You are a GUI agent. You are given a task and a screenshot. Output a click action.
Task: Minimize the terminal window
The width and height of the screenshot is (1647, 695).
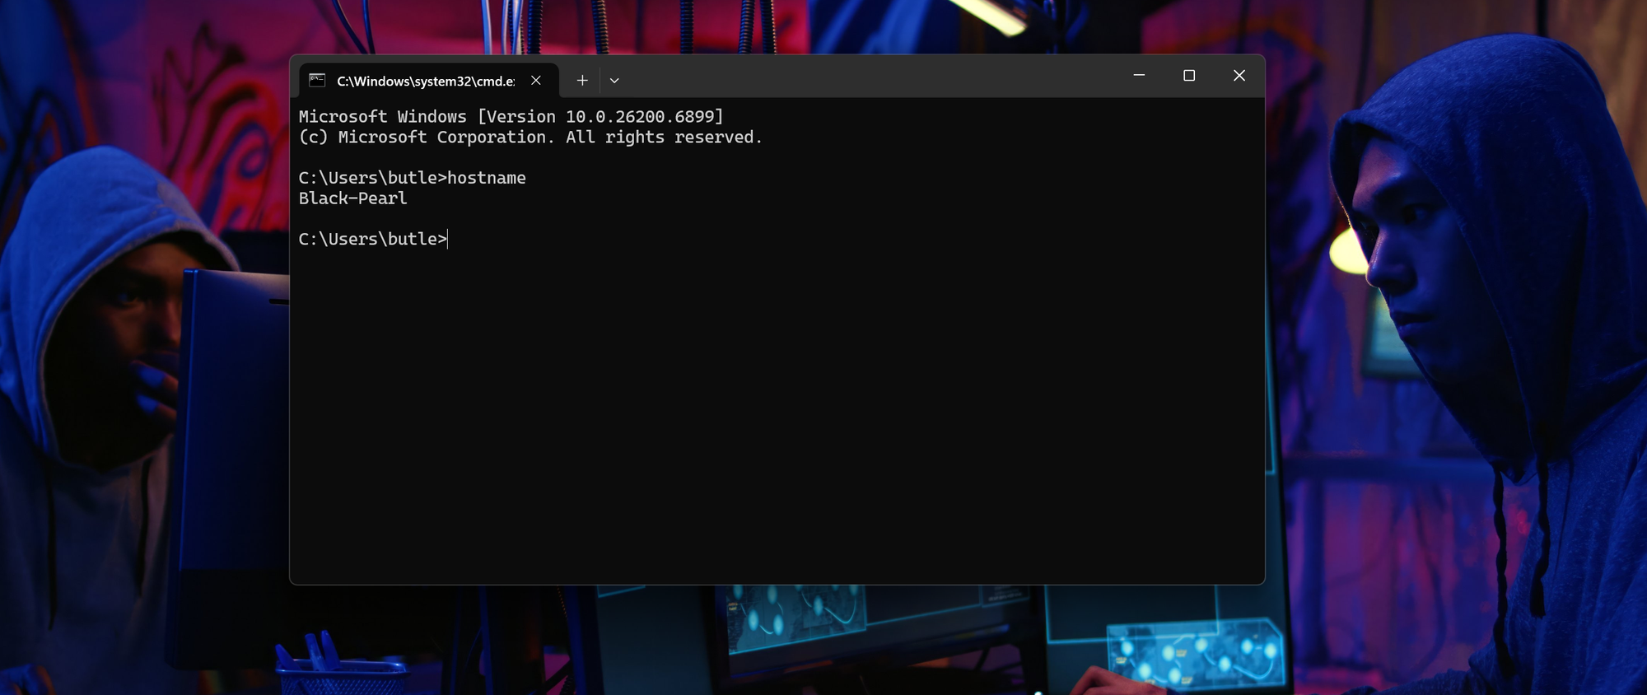tap(1139, 76)
